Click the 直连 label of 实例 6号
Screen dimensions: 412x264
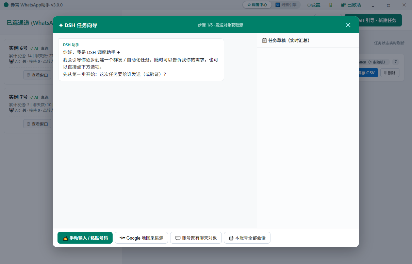click(x=45, y=49)
